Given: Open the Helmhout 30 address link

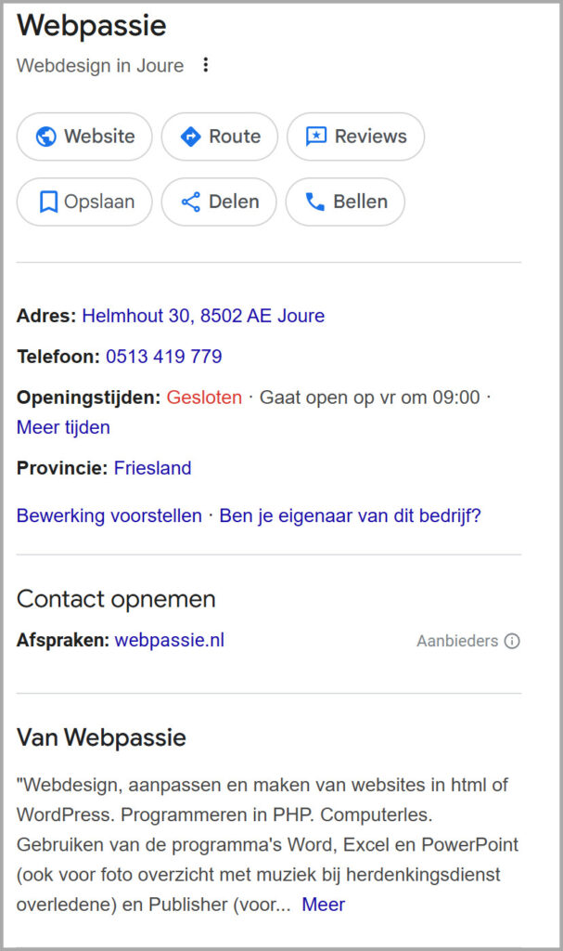Looking at the screenshot, I should [x=203, y=316].
